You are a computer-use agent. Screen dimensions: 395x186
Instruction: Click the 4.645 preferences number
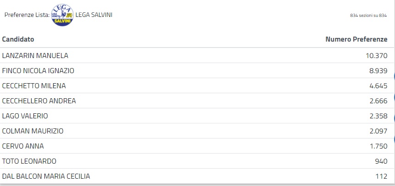(378, 86)
